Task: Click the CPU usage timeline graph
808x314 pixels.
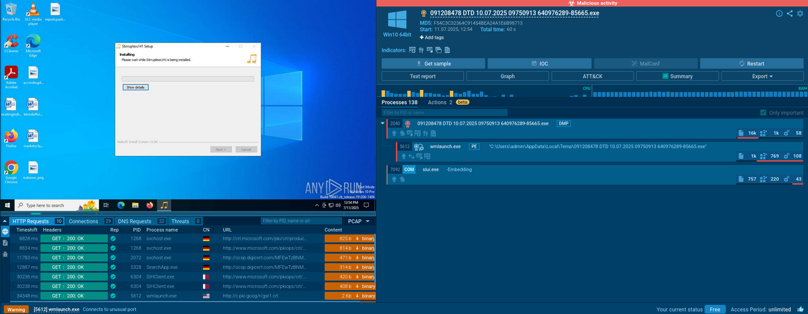Action: click(484, 92)
